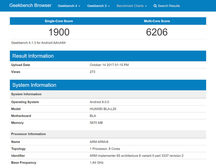Click the Result Information section header
The width and height of the screenshot is (216, 168).
point(108,56)
